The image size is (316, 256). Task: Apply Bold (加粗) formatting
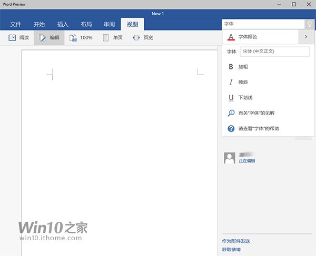(x=268, y=67)
